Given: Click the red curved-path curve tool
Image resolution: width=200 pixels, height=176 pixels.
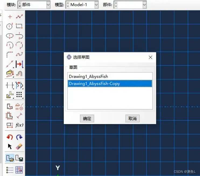Looking at the screenshot, I should [19, 73].
